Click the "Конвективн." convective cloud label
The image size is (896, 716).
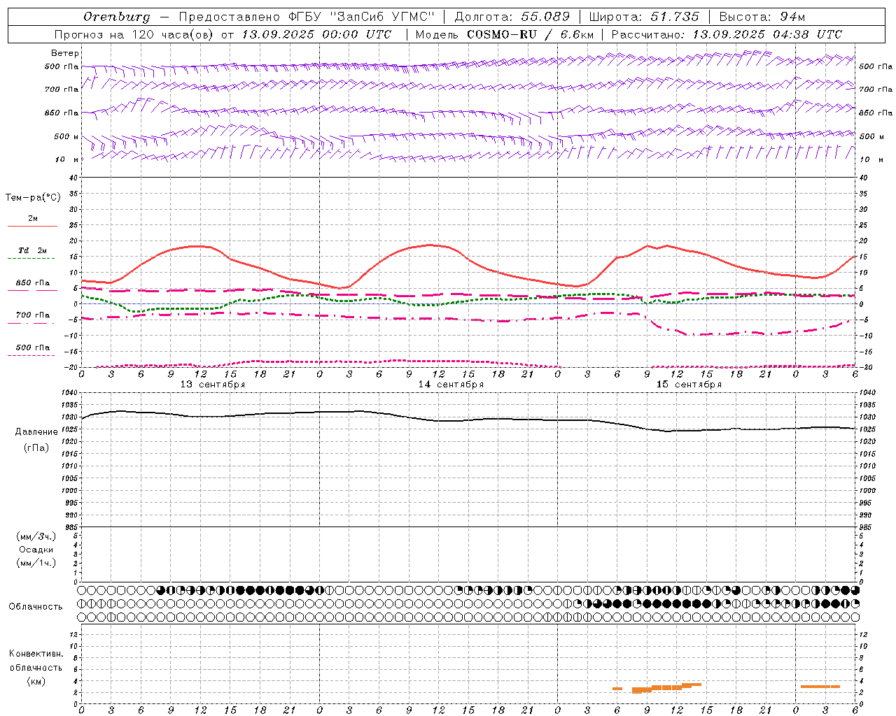click(x=36, y=654)
